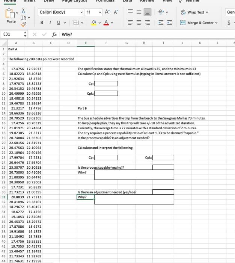Select the Format Painter brush
235x263 pixels.
pos(23,24)
